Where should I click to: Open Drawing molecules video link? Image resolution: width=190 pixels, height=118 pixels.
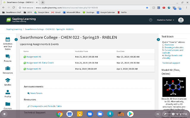[174, 47]
